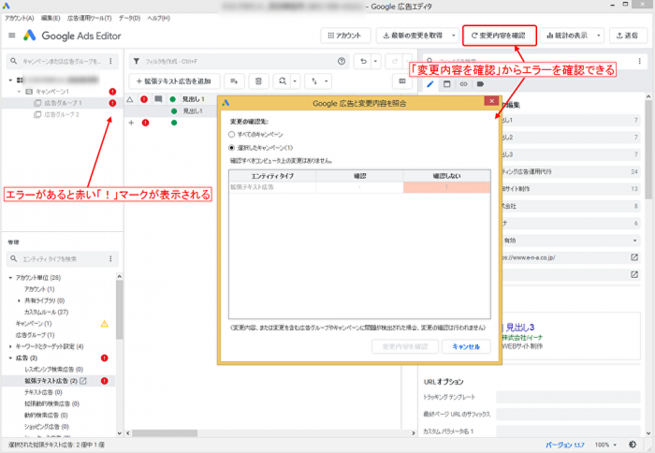Viewport: 655px width, 453px height.
Task: Open the 広告運用ツール(T) menu
Action: click(x=89, y=18)
